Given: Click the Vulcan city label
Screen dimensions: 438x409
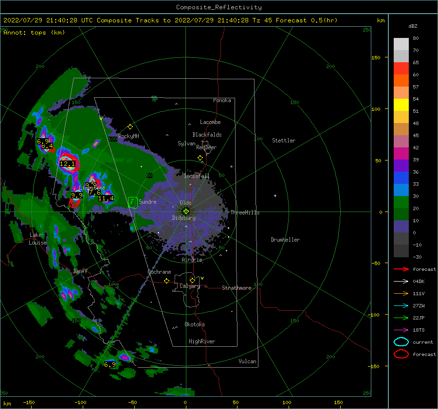Looking at the screenshot, I should [x=248, y=361].
